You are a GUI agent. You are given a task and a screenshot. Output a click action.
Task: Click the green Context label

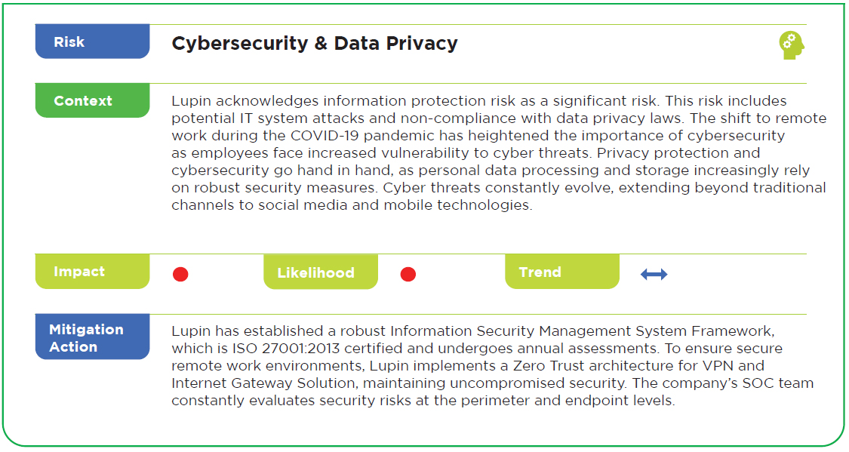coord(93,100)
